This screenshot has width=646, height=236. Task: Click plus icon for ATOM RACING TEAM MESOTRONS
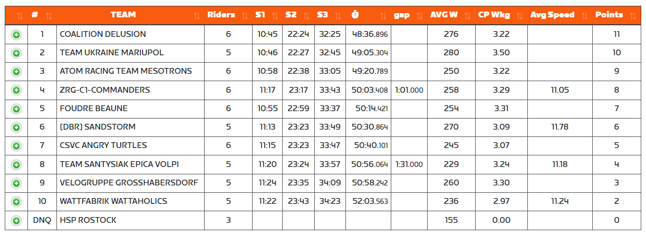[16, 72]
